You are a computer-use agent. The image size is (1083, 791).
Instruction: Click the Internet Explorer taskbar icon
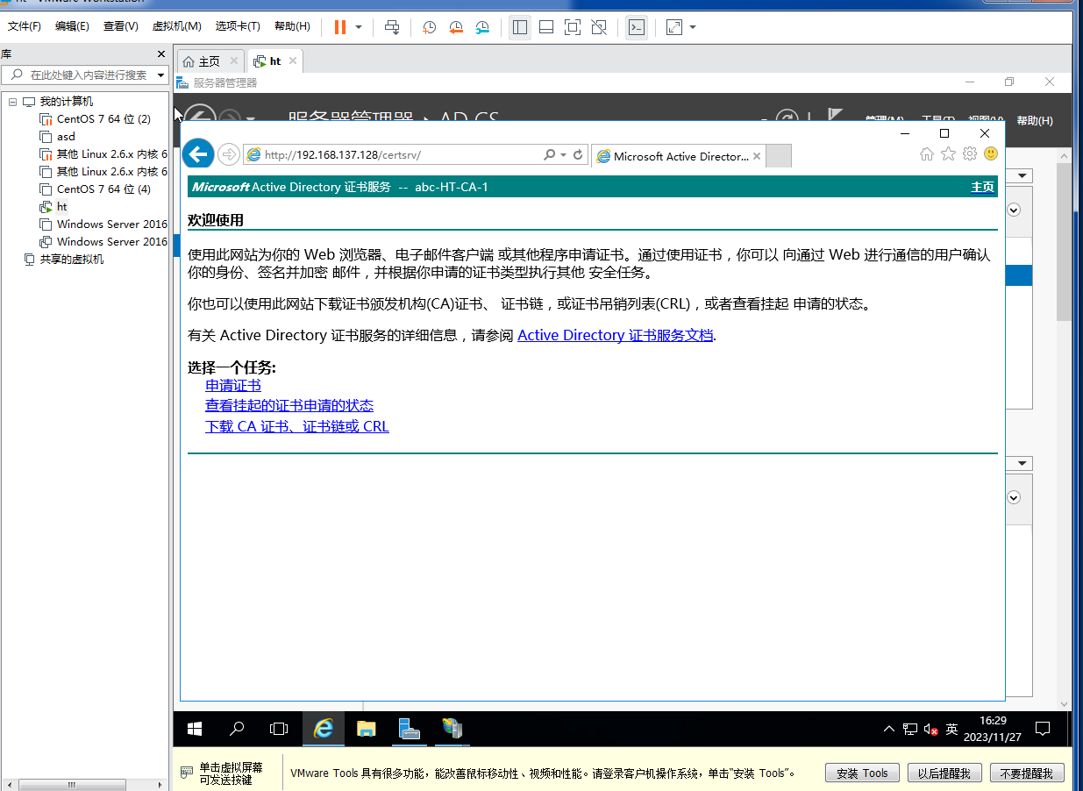[x=324, y=729]
